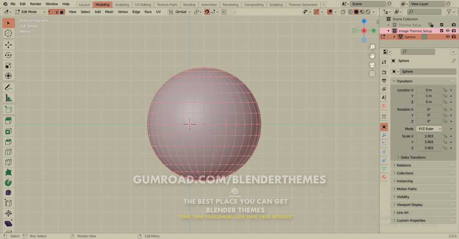Click Scene name field
459x239 pixels.
click(367, 4)
